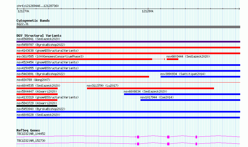Open nsv4524454 (gnomADStructuralVariants) label
The width and height of the screenshot is (248, 147).
click(x=48, y=62)
